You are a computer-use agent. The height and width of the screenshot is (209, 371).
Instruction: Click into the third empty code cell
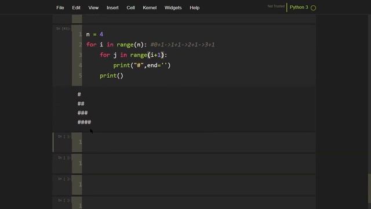click(x=199, y=185)
